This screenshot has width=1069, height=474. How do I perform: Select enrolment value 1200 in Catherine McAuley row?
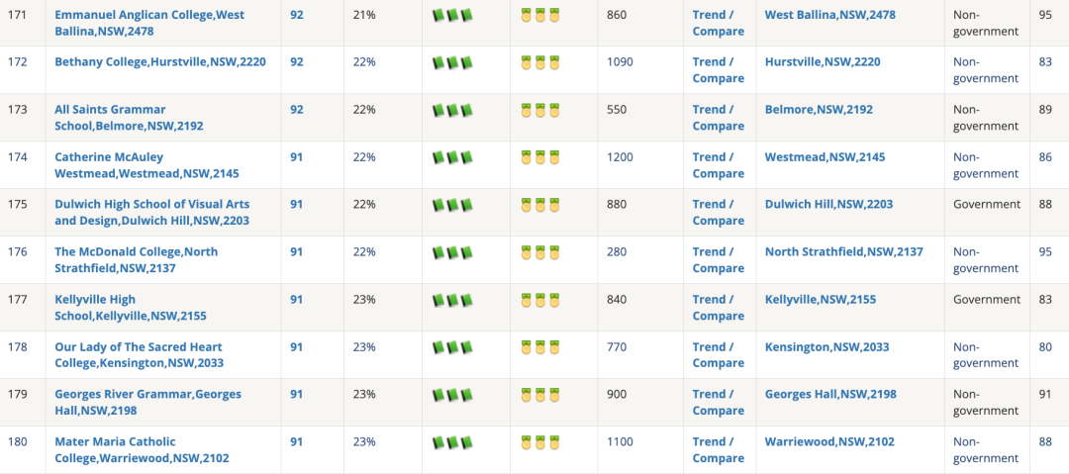[x=620, y=157]
